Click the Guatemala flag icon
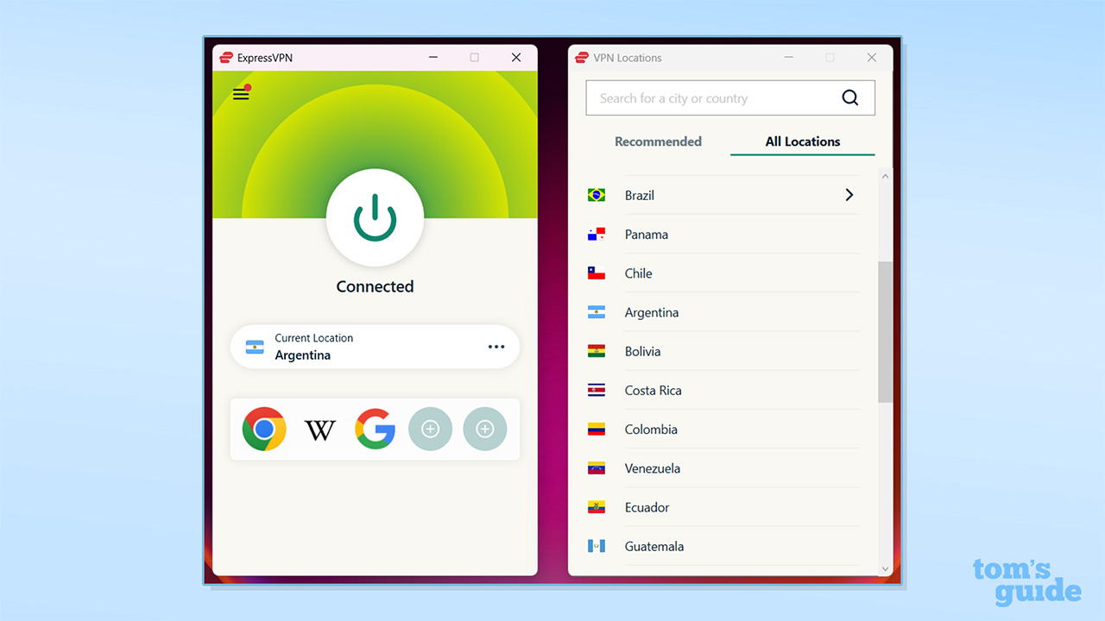The height and width of the screenshot is (621, 1105). (x=597, y=546)
